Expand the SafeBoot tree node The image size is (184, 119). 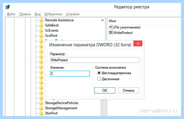coord(36,25)
